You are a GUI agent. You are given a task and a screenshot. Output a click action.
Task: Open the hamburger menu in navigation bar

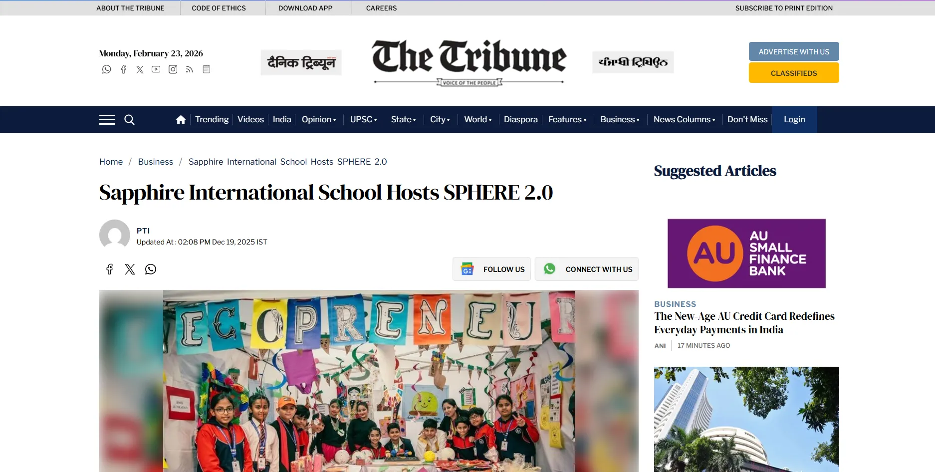(x=107, y=120)
